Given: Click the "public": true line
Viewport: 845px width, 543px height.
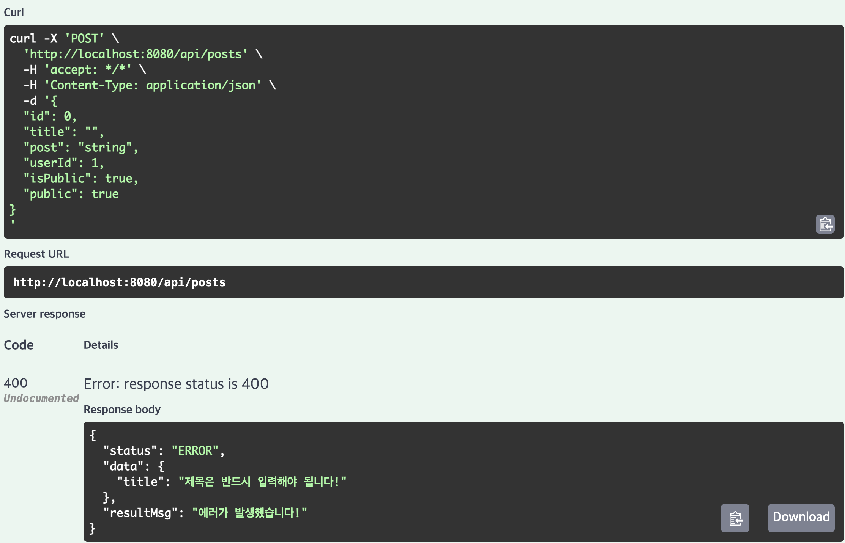Looking at the screenshot, I should [x=71, y=194].
